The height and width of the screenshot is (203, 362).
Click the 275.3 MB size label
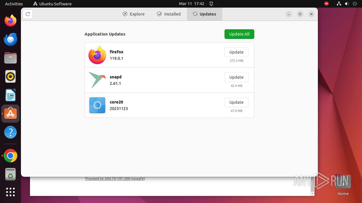(x=236, y=61)
